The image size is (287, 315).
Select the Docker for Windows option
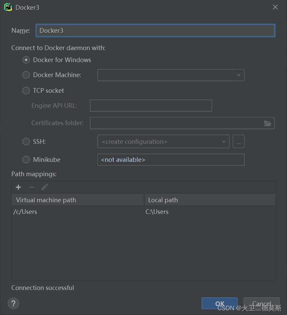point(26,60)
